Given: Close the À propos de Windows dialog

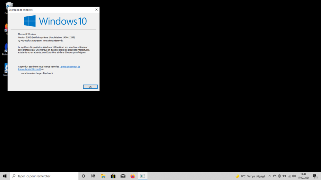Looking at the screenshot, I should (96, 10).
